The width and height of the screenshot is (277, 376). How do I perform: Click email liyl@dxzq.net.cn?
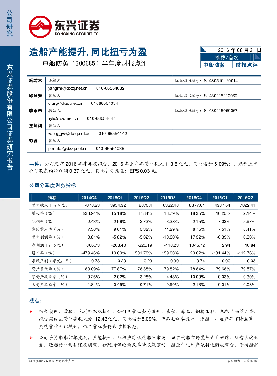pyautogui.click(x=63, y=118)
